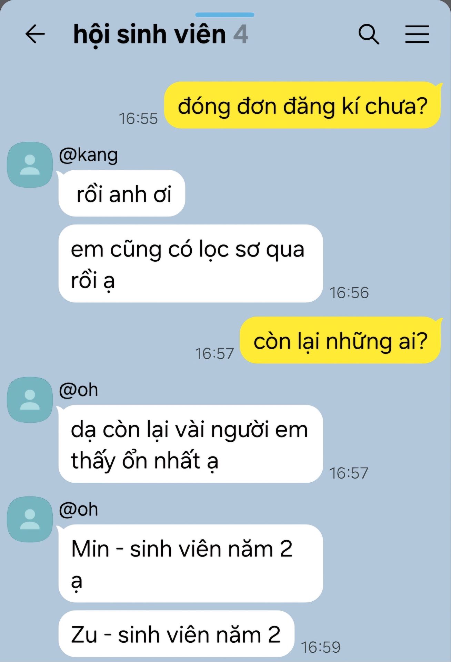Tap @oh's avatar beside 'Min' message
Screen dimensions: 451x662
(x=30, y=519)
